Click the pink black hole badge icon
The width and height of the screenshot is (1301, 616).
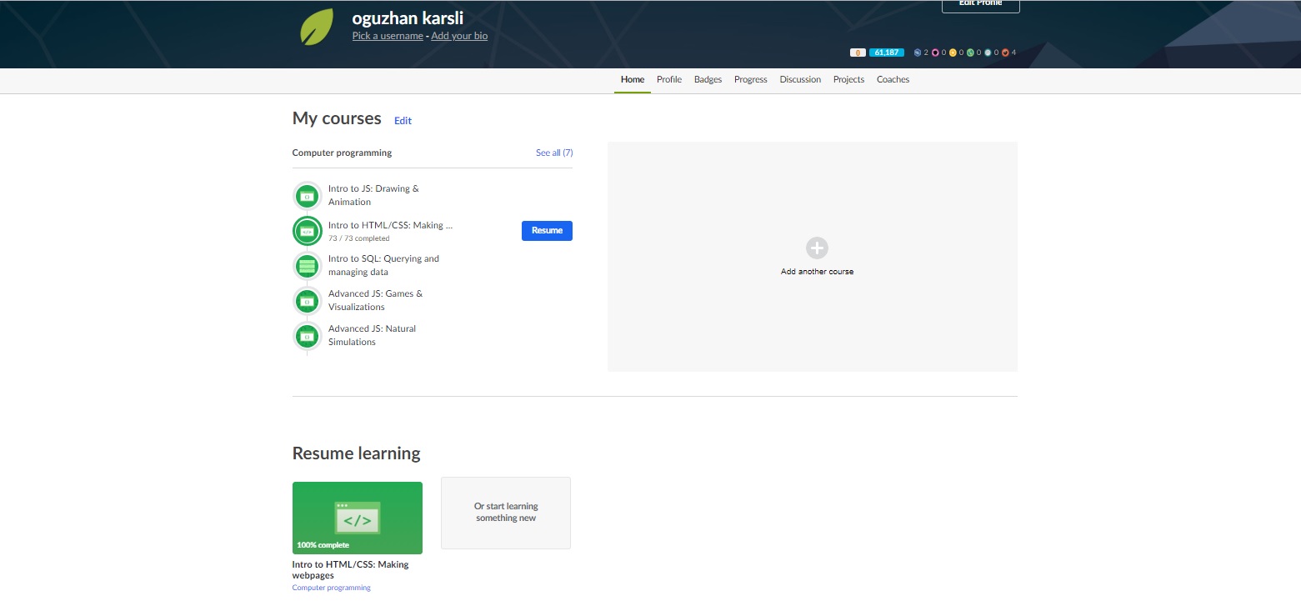point(935,53)
